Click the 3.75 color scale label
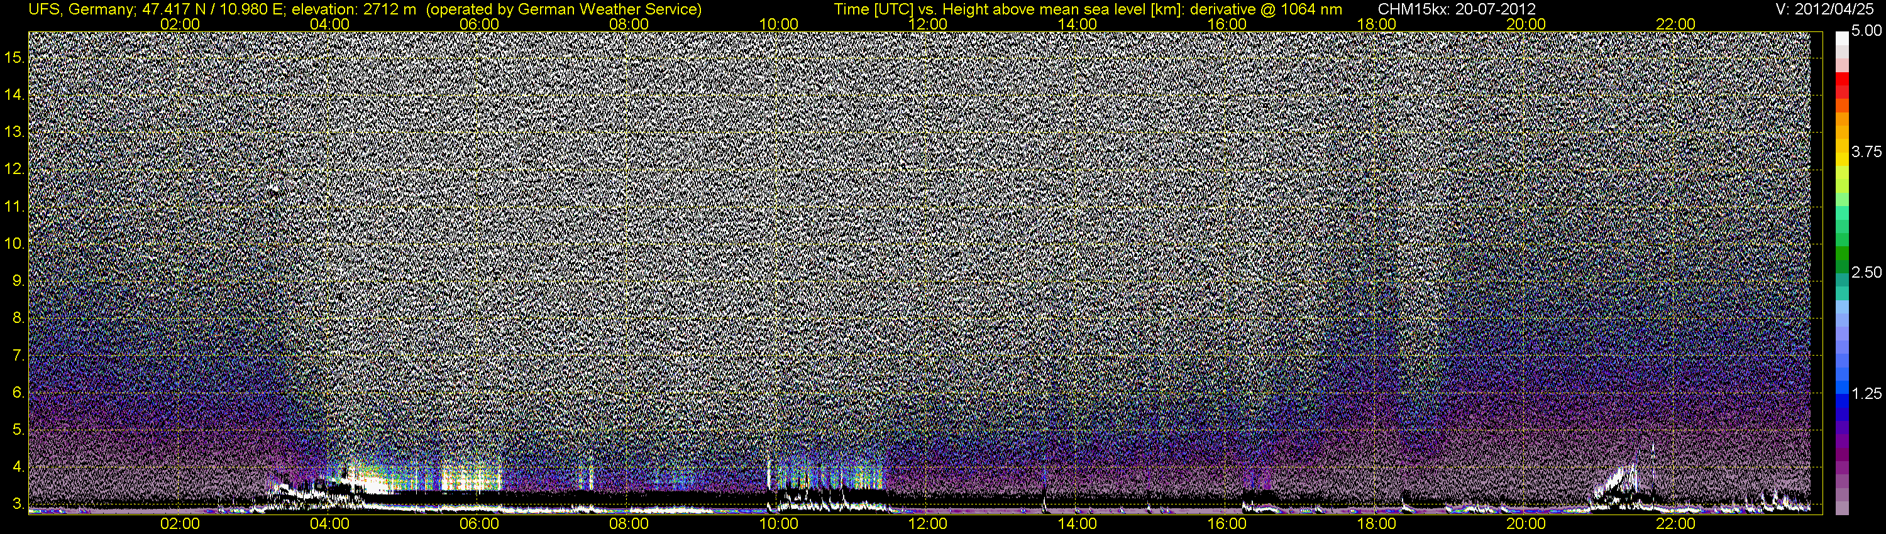Screen dimensions: 1886x534 pyautogui.click(x=1867, y=152)
